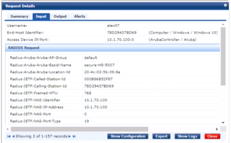Click Radius:IETF:Called-Station-Id label
Viewport: 231px width, 143px height.
38,79
